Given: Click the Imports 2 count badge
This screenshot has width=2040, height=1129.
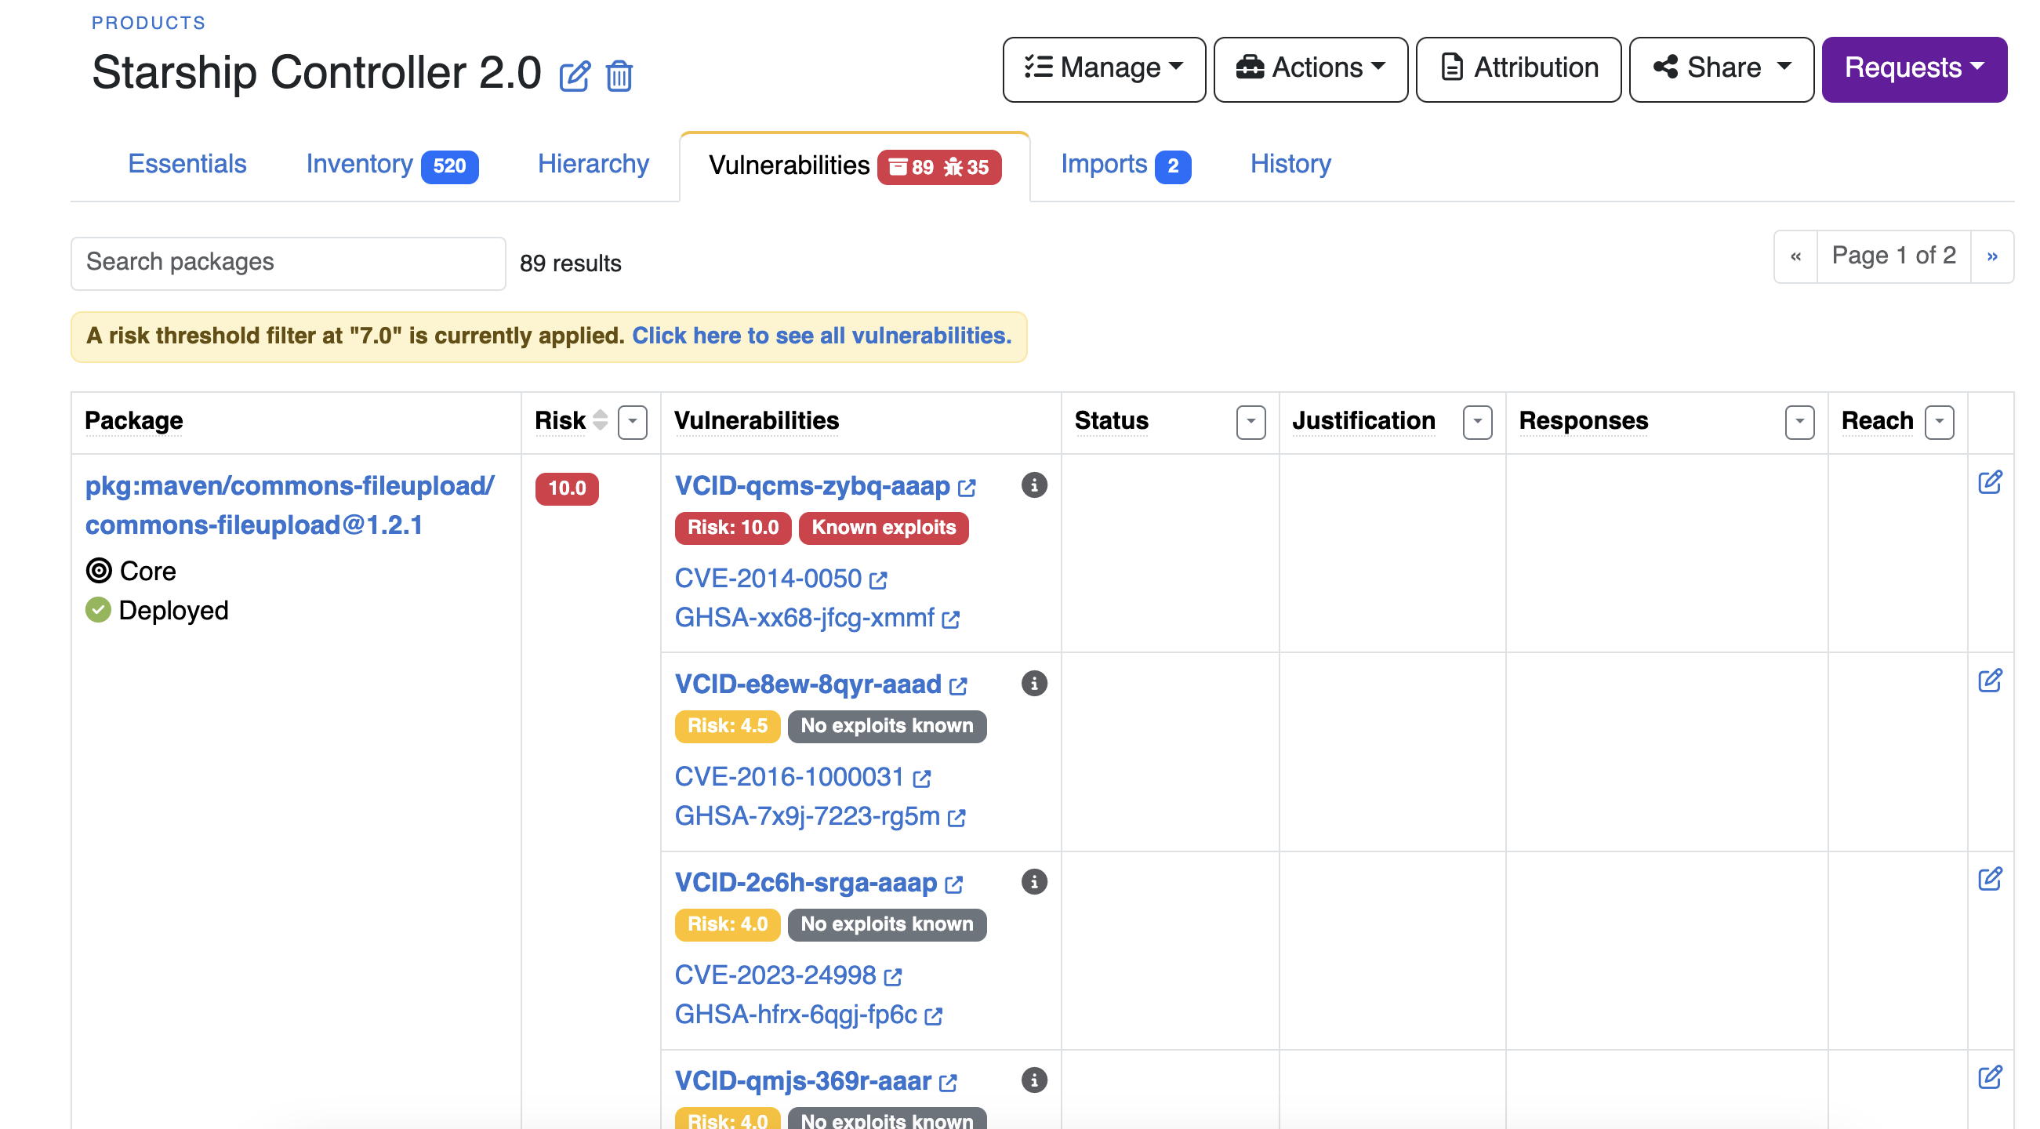Looking at the screenshot, I should pos(1172,166).
